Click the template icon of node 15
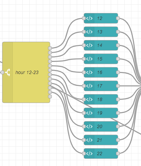This screenshot has width=141, height=166. point(89,59)
